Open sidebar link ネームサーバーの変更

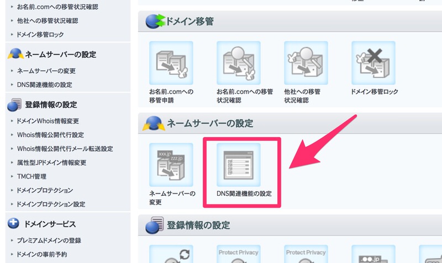point(46,71)
